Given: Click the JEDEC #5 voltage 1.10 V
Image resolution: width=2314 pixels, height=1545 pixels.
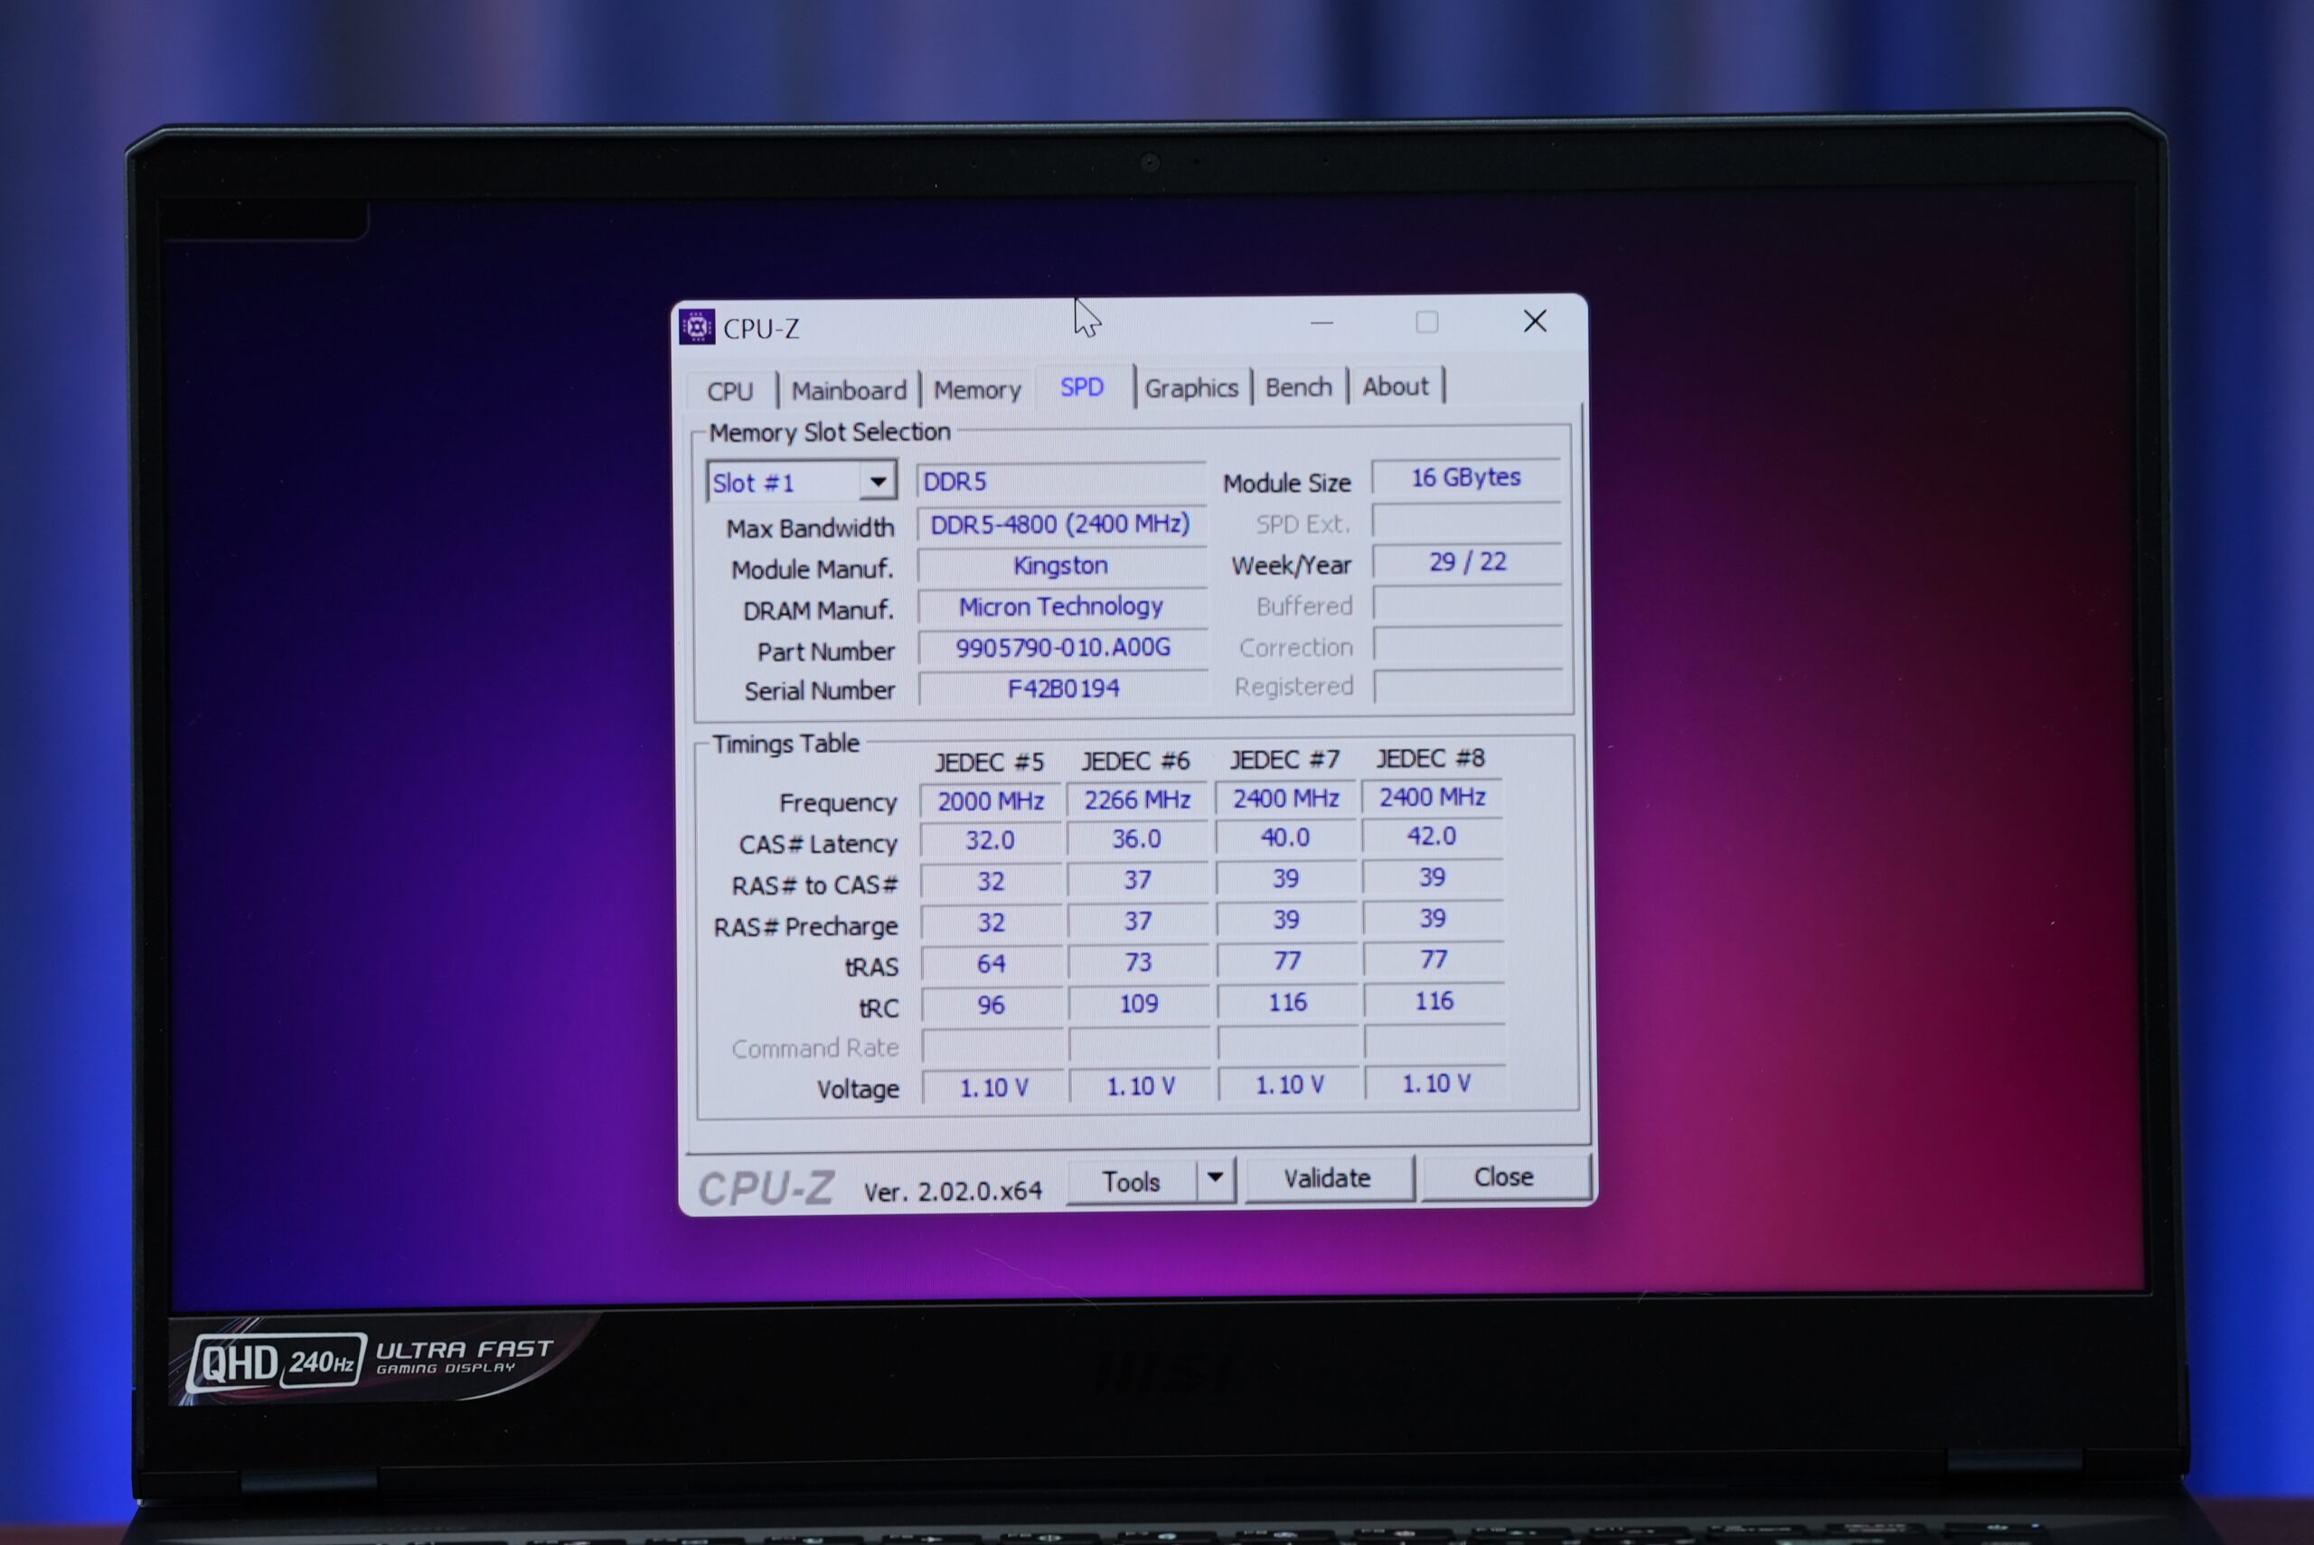Looking at the screenshot, I should pyautogui.click(x=993, y=1088).
